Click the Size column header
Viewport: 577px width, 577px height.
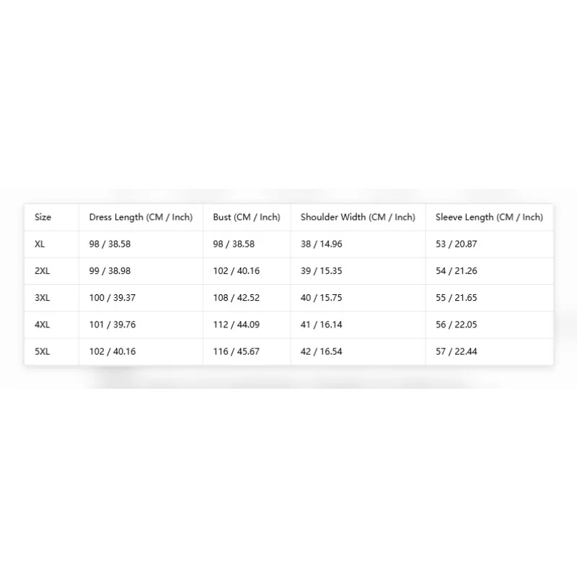[43, 217]
